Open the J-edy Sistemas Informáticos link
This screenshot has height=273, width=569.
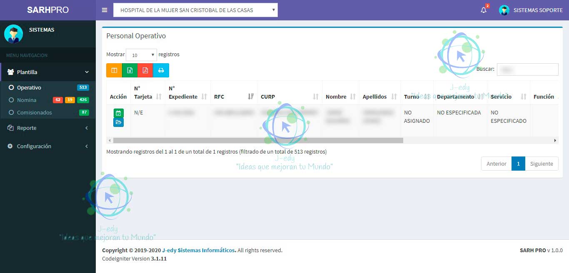click(x=199, y=250)
